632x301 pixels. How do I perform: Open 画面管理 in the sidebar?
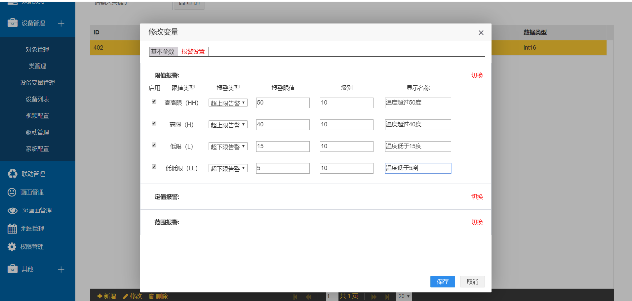(x=32, y=192)
